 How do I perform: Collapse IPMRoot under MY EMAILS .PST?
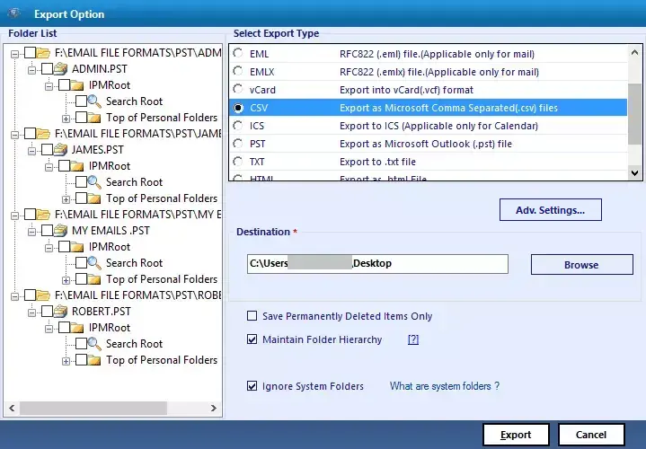[49, 248]
